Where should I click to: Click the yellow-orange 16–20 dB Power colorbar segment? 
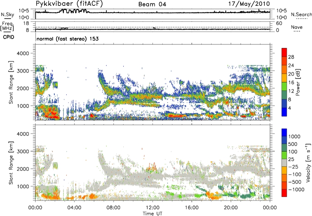284,78
